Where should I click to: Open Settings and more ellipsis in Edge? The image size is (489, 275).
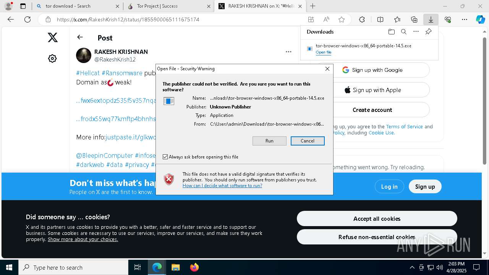[465, 19]
